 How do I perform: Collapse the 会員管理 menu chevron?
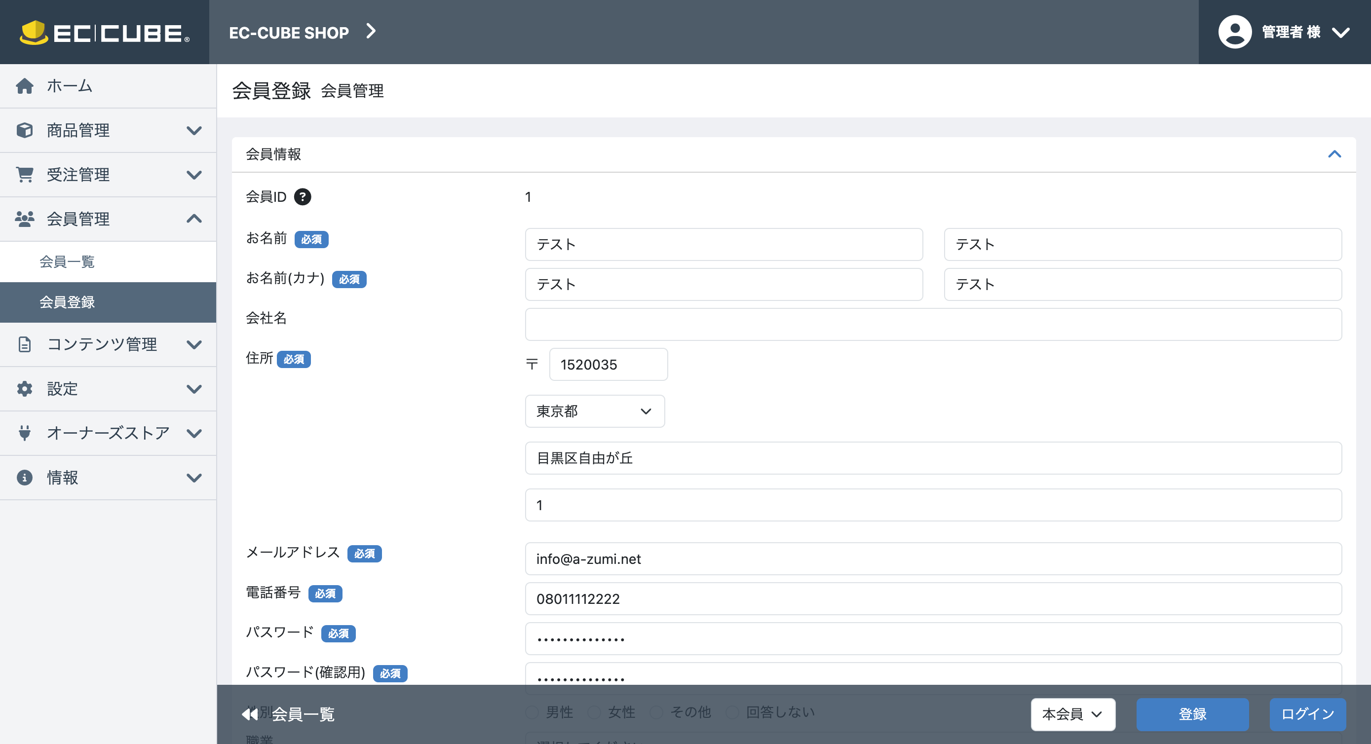(x=194, y=219)
